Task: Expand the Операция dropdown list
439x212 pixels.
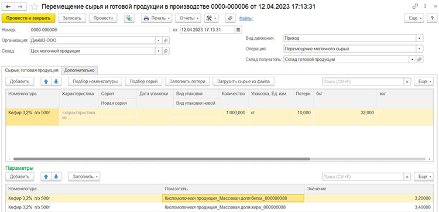Action: [420, 49]
